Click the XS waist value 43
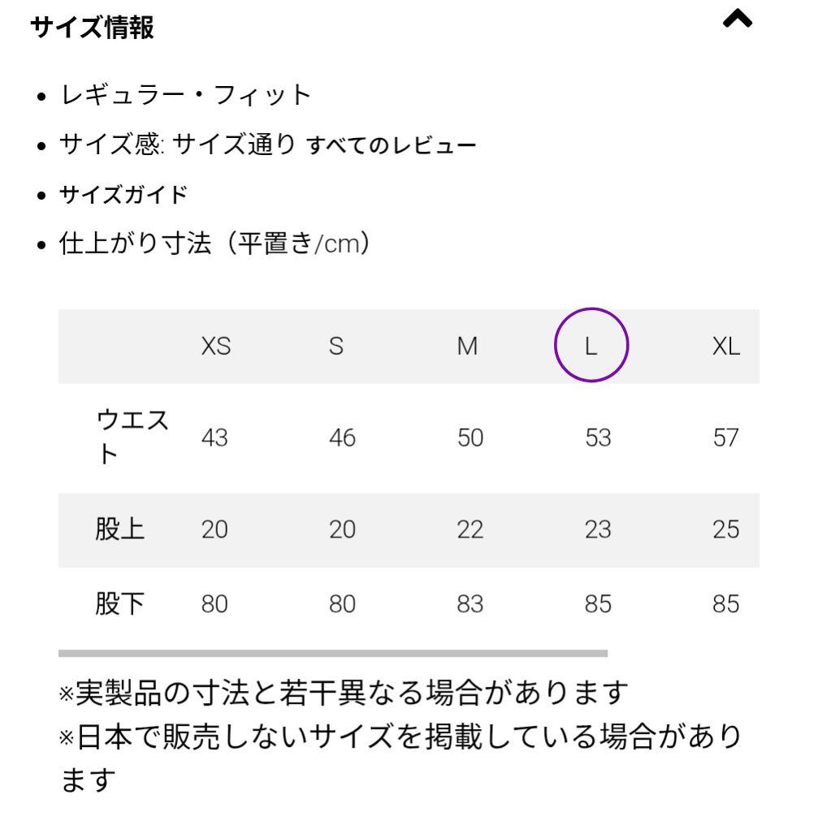This screenshot has height=829, width=818. 215,439
